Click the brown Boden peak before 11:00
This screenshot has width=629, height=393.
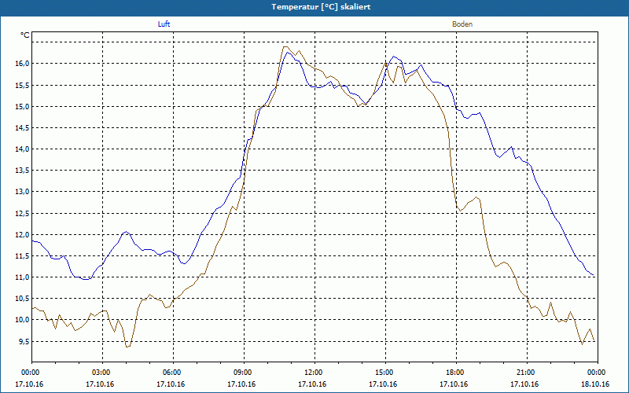pos(285,46)
